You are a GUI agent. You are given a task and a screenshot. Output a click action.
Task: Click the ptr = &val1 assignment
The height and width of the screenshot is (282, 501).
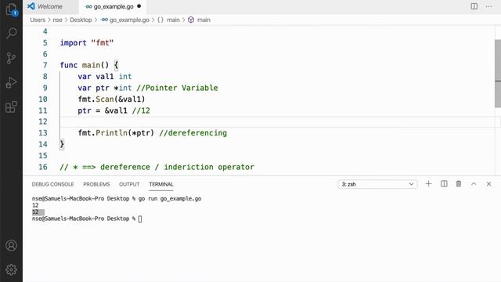click(103, 110)
